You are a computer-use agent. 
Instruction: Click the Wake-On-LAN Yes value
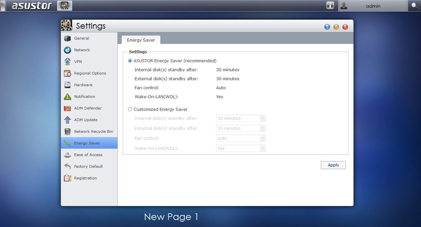[219, 97]
